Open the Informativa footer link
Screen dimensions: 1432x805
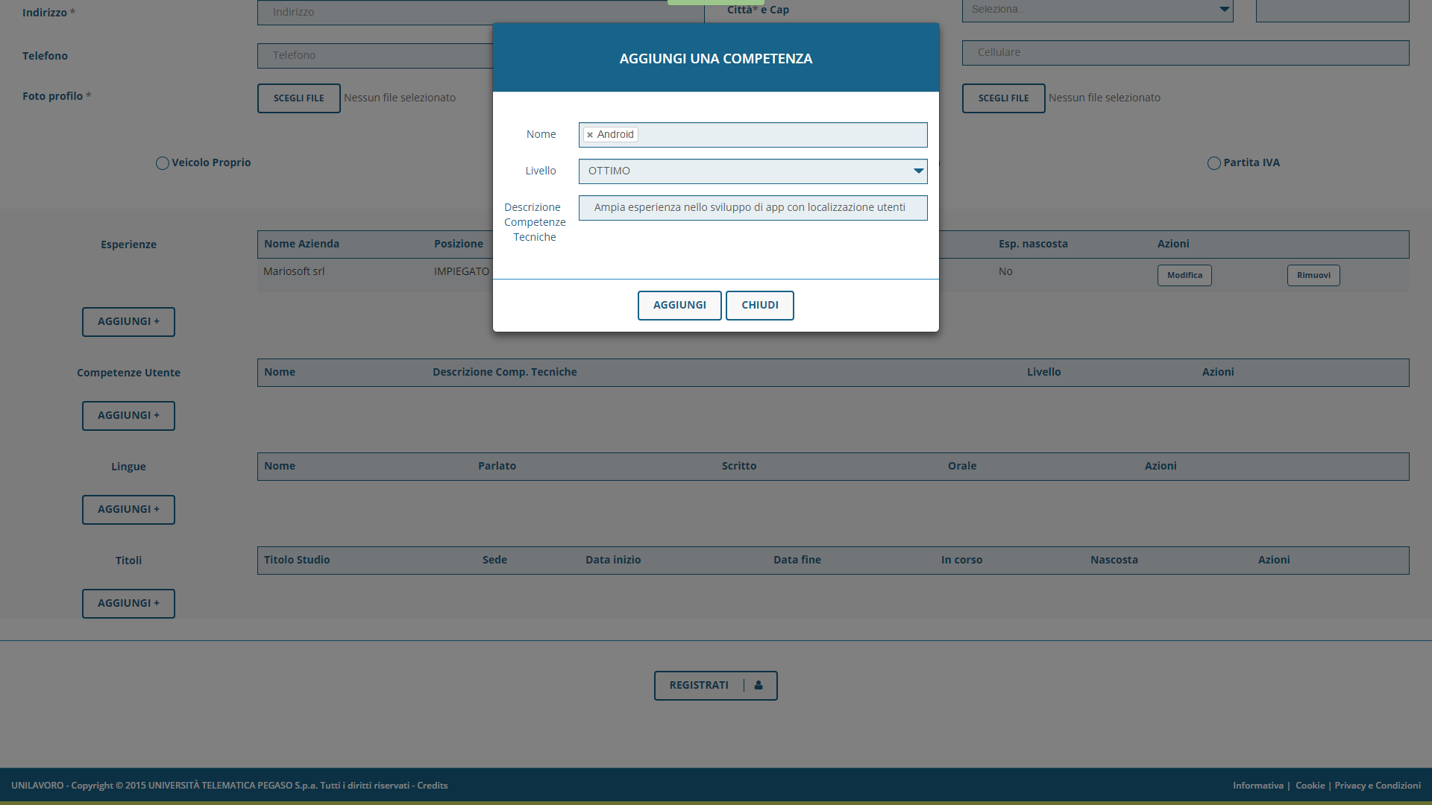coord(1257,786)
